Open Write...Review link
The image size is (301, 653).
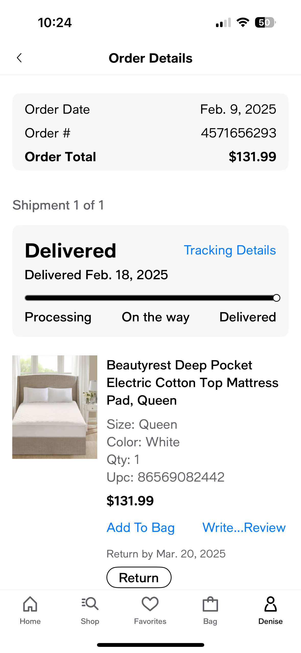coord(244,528)
